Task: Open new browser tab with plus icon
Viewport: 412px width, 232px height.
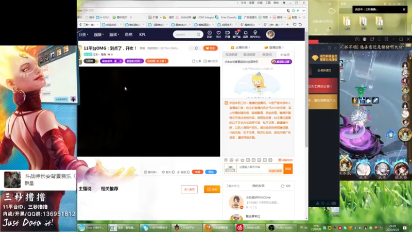Action: tap(287, 24)
